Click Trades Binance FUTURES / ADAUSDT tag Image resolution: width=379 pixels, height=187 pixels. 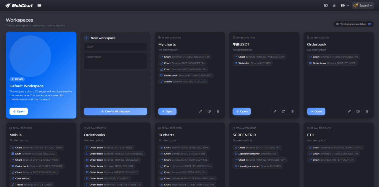[183, 82]
